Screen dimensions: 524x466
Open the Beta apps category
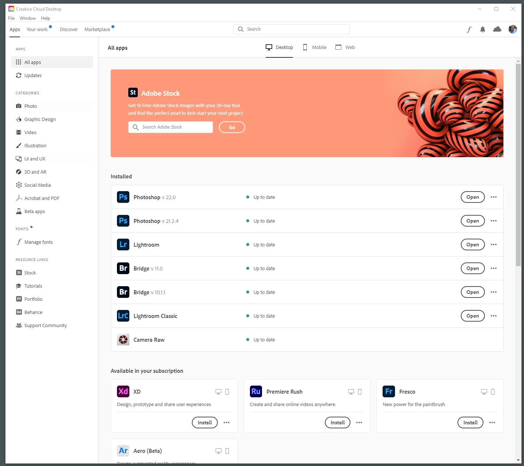[52, 211]
